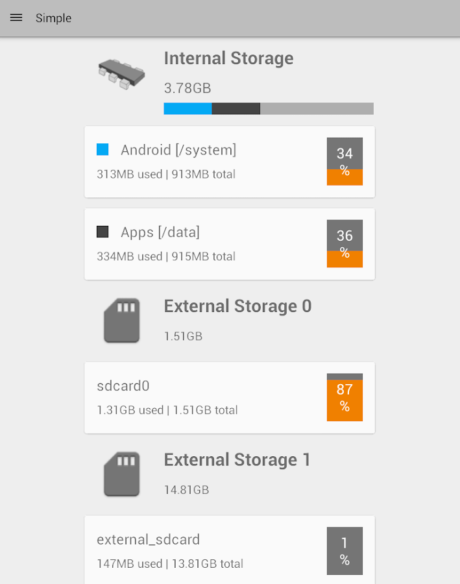Viewport: 460px width, 584px height.
Task: Click the External Storage 0 SD card icon
Action: 121,320
